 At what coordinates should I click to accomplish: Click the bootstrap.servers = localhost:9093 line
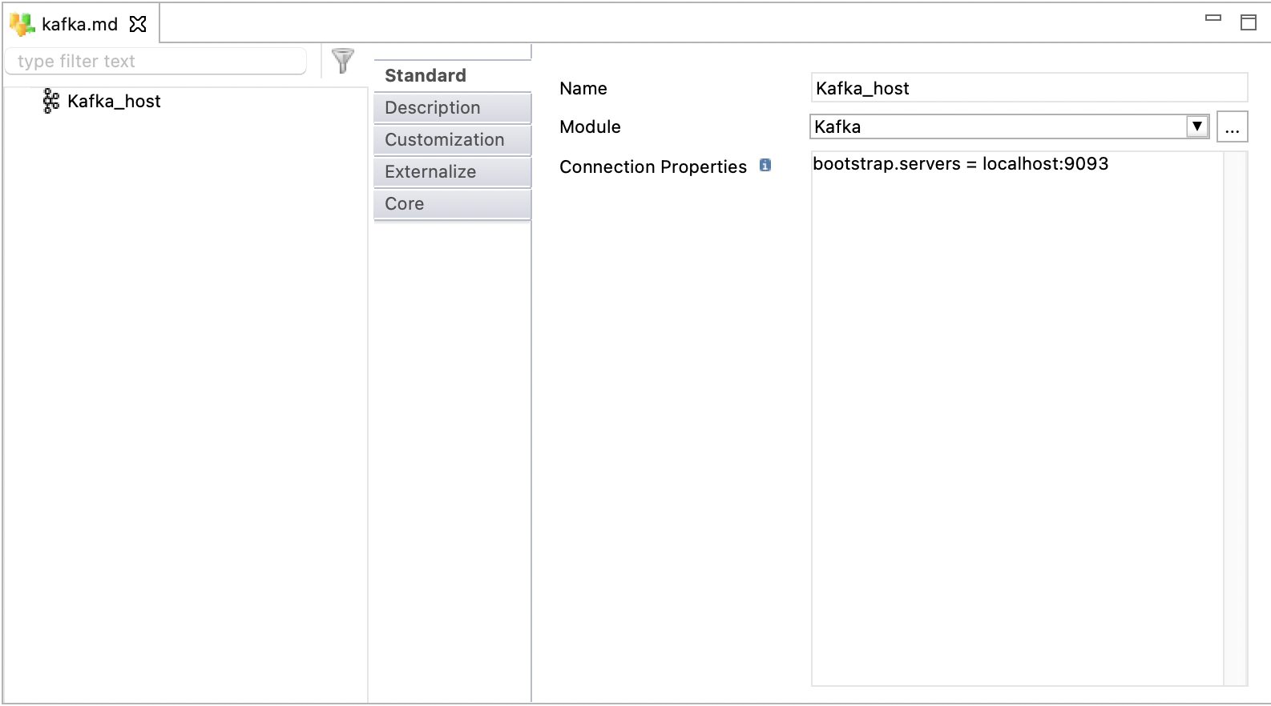[960, 164]
